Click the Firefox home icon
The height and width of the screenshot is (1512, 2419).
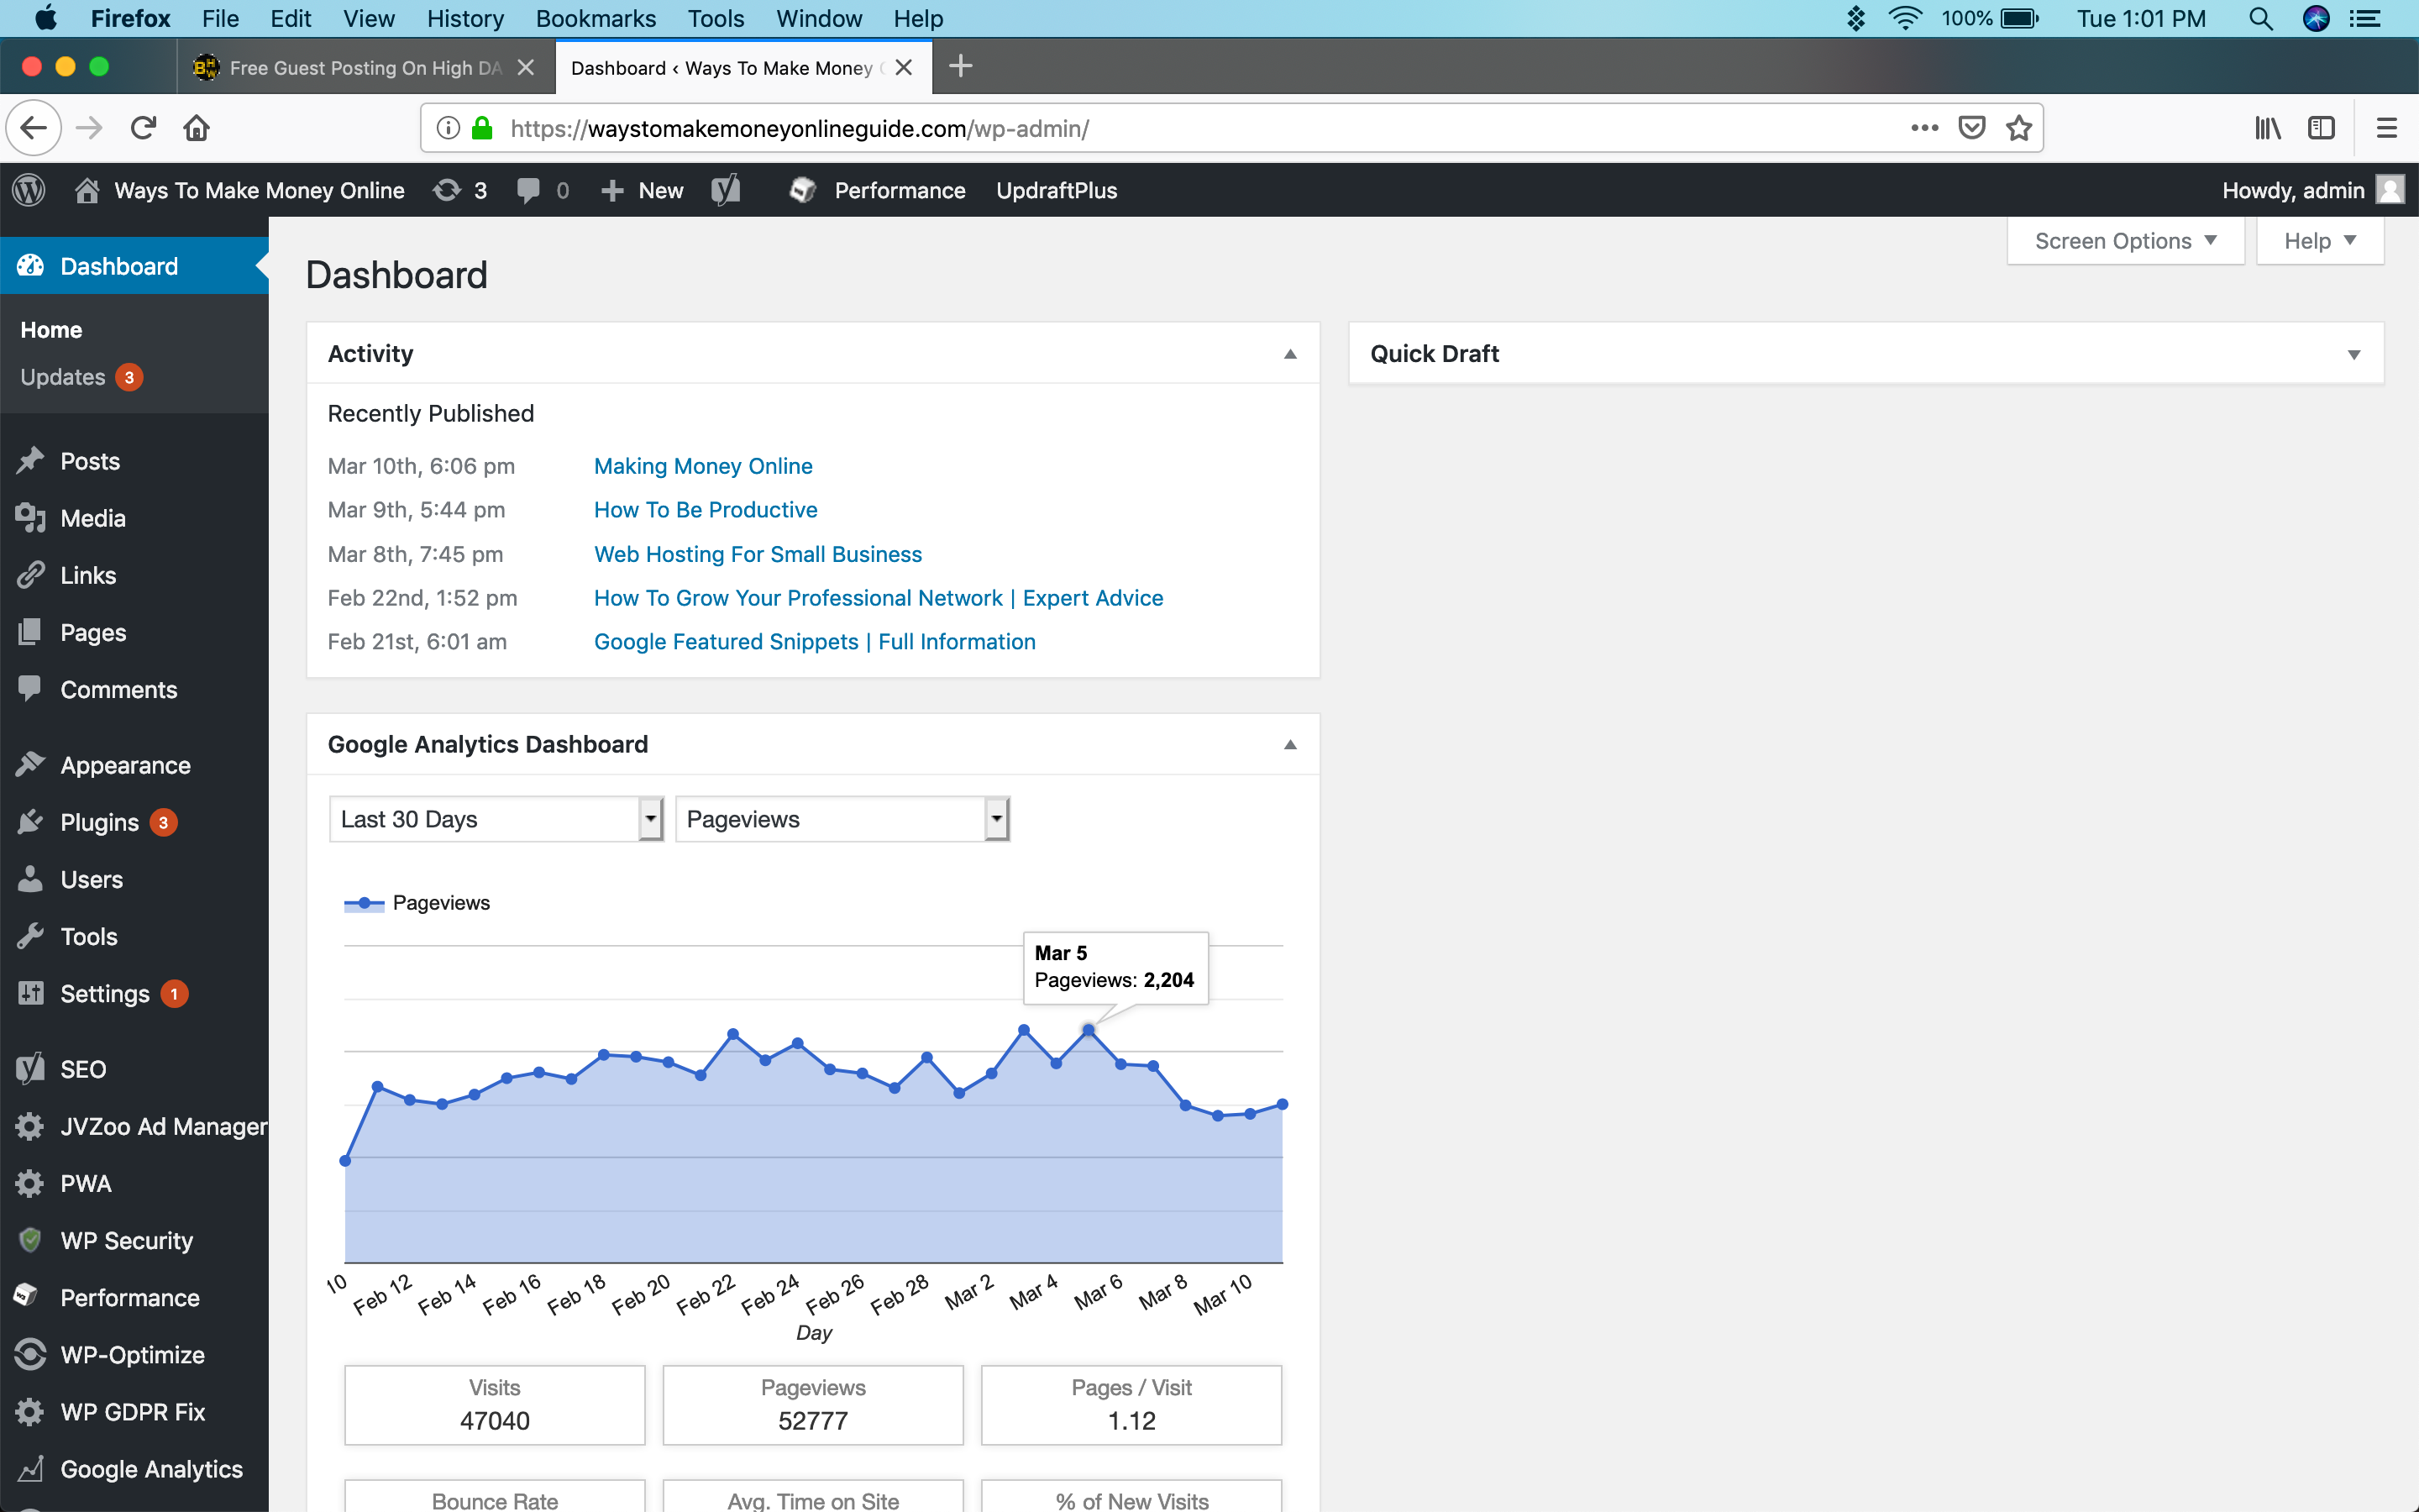[x=197, y=128]
